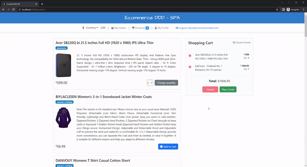Image resolution: width=307 pixels, height=167 pixels.
Task: Close the Ecommerce DDD SPA tab
Action: (x=36, y=4)
